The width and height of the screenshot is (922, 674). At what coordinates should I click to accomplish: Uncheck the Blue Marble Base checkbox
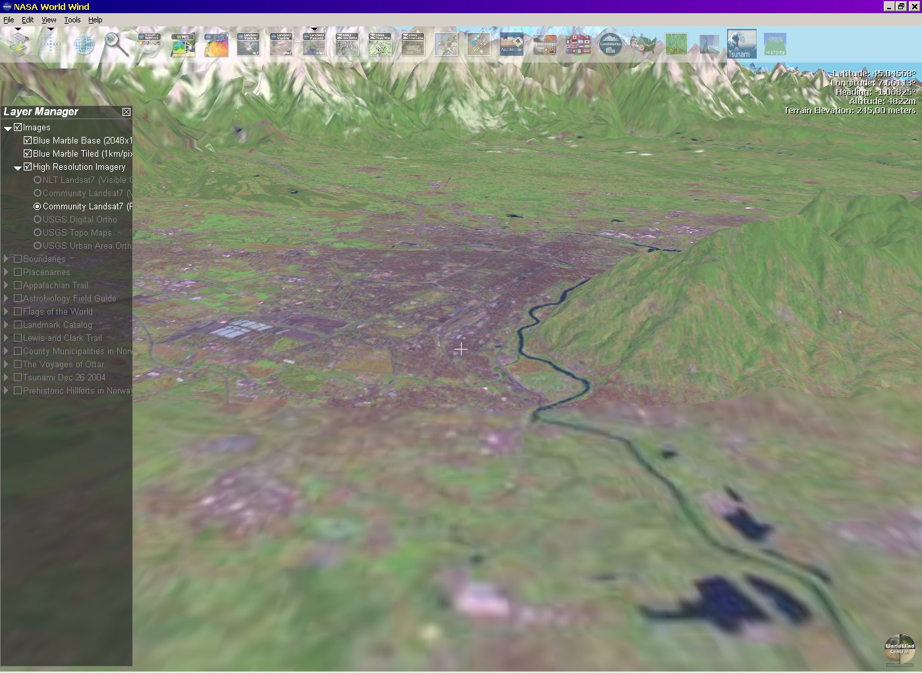[28, 140]
